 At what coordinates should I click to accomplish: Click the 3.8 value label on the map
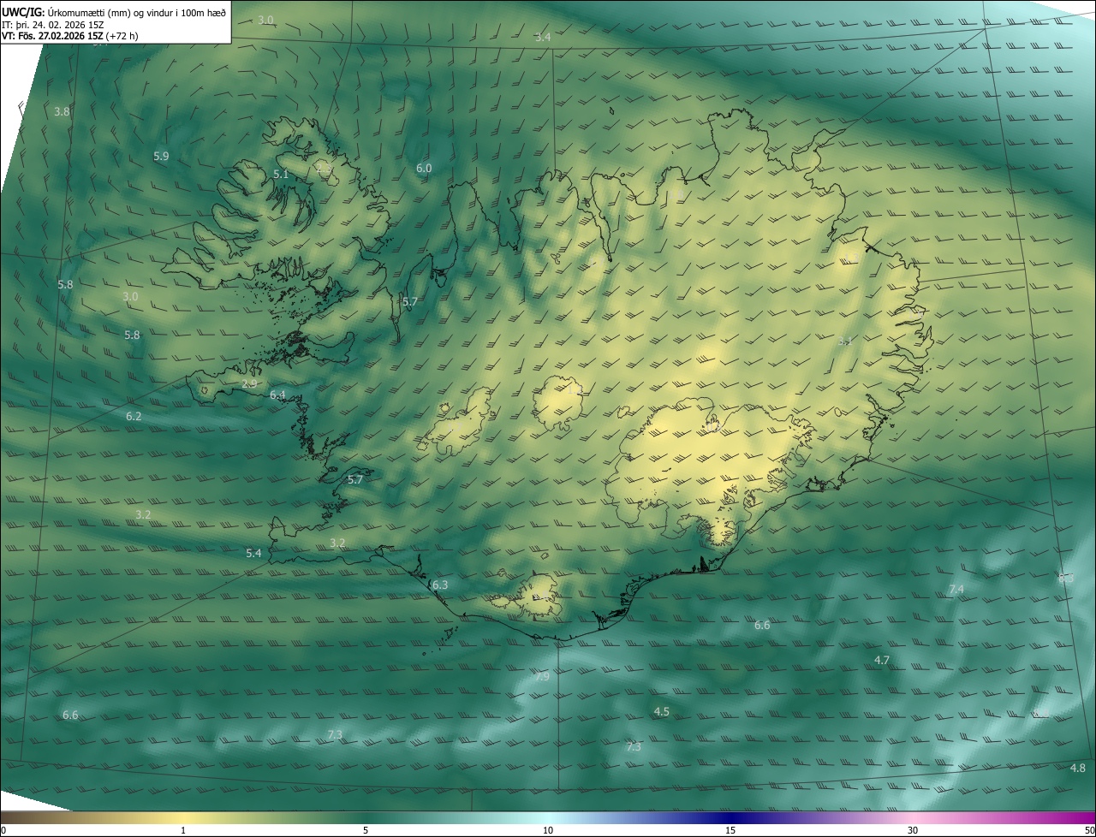point(62,111)
